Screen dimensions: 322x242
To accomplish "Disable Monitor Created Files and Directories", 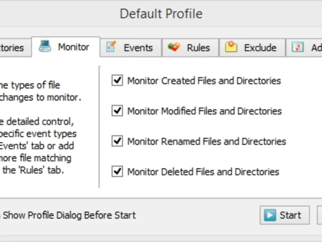I will pos(117,81).
